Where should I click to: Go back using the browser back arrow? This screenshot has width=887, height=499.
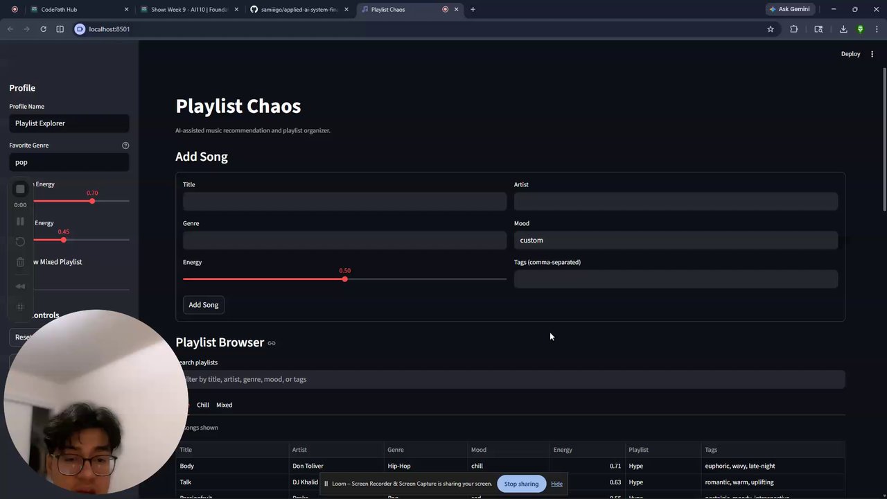[x=10, y=29]
